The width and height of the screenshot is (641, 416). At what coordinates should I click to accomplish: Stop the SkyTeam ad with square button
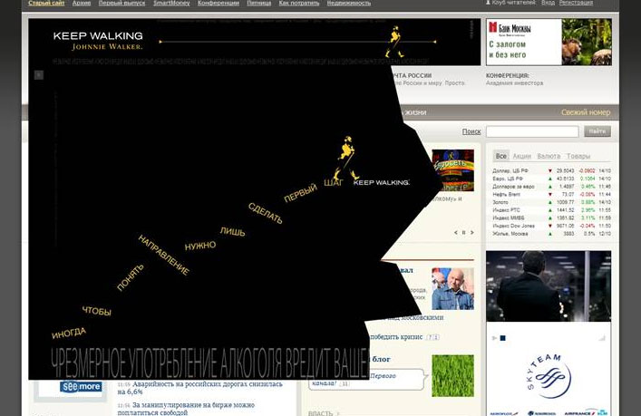[x=503, y=338]
